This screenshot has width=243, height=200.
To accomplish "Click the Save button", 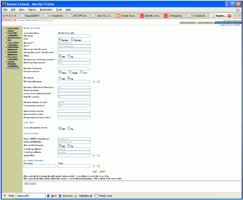I will pos(26,183).
